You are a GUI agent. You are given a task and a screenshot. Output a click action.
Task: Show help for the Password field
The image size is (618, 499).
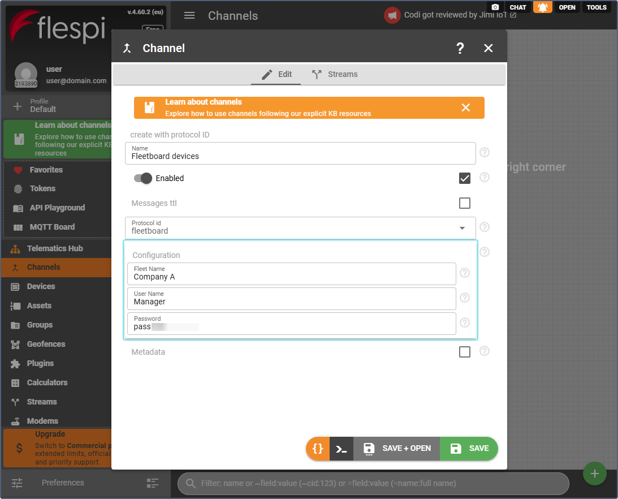click(465, 322)
